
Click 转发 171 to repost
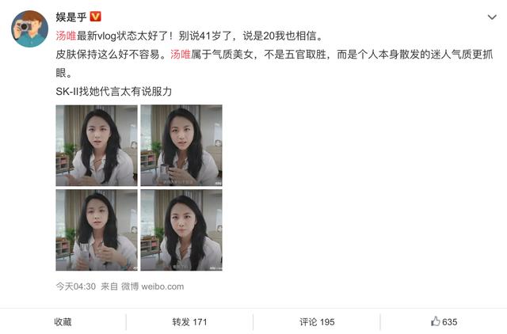point(189,321)
